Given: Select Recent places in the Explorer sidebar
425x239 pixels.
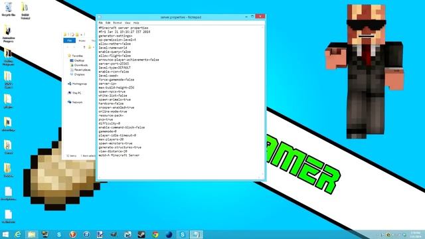Looking at the screenshot, I should (80, 70).
